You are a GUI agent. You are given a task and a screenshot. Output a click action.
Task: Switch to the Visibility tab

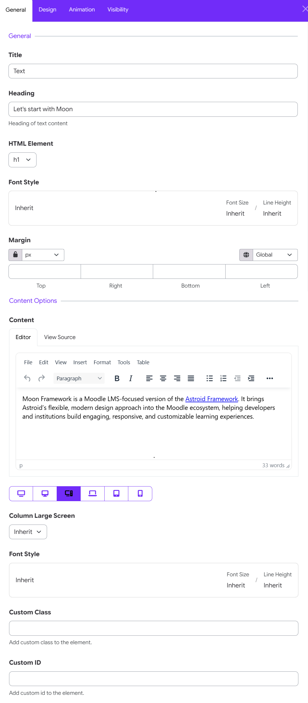pos(118,10)
